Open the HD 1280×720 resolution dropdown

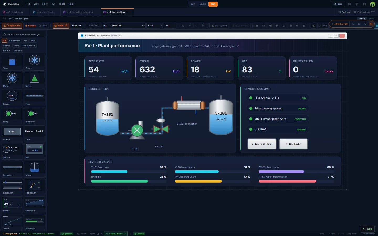click(x=124, y=26)
